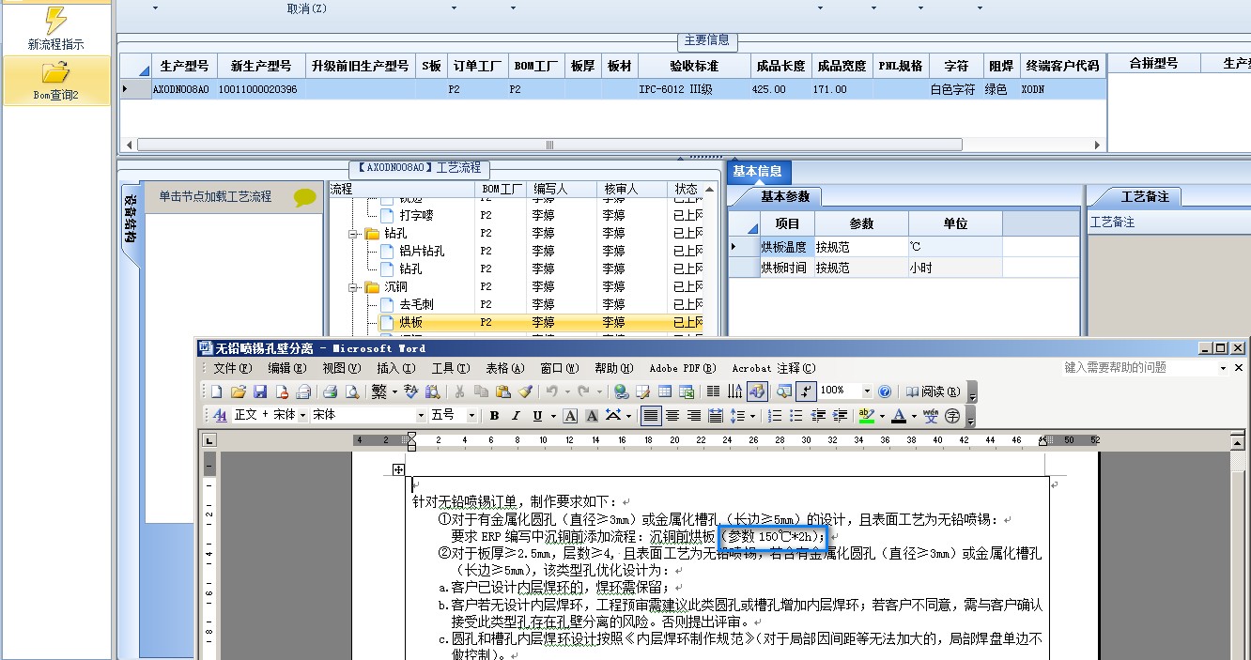Image resolution: width=1251 pixels, height=660 pixels.
Task: Click the insert table icon in Word
Action: tap(664, 391)
